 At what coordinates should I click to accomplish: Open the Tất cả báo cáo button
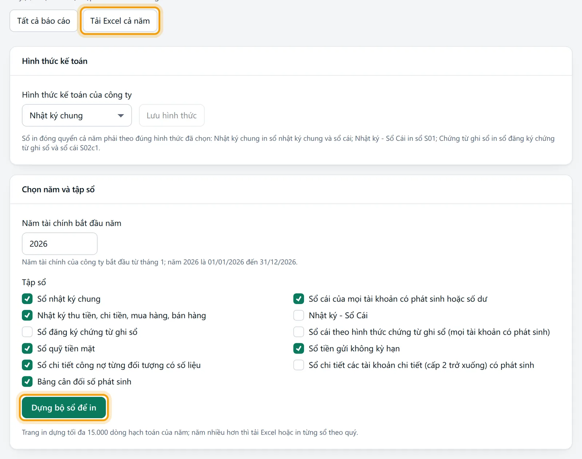(44, 21)
